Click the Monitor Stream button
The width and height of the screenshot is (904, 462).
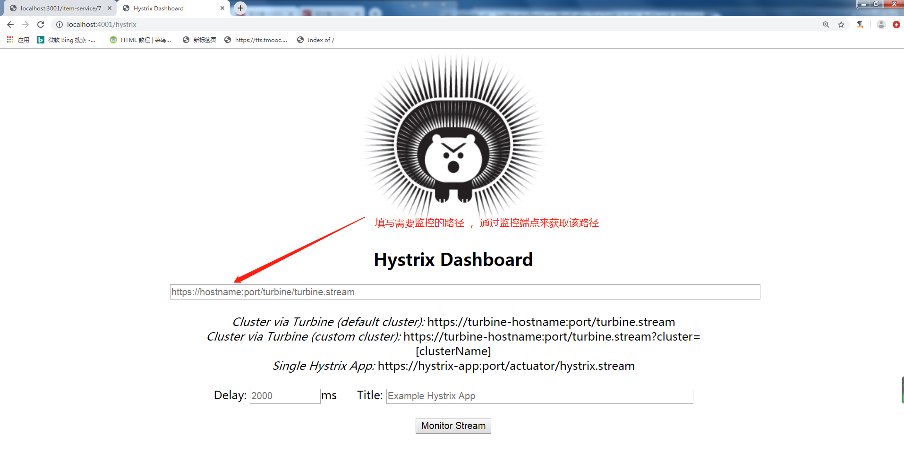[453, 426]
